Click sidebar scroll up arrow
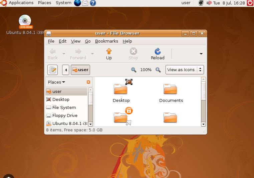 [90, 90]
